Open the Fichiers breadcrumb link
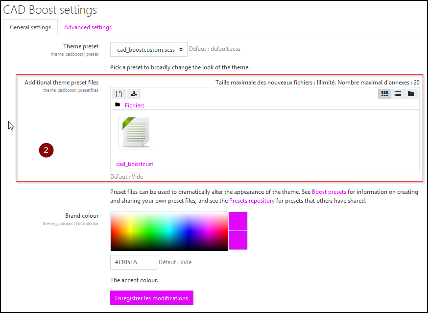 coord(134,105)
